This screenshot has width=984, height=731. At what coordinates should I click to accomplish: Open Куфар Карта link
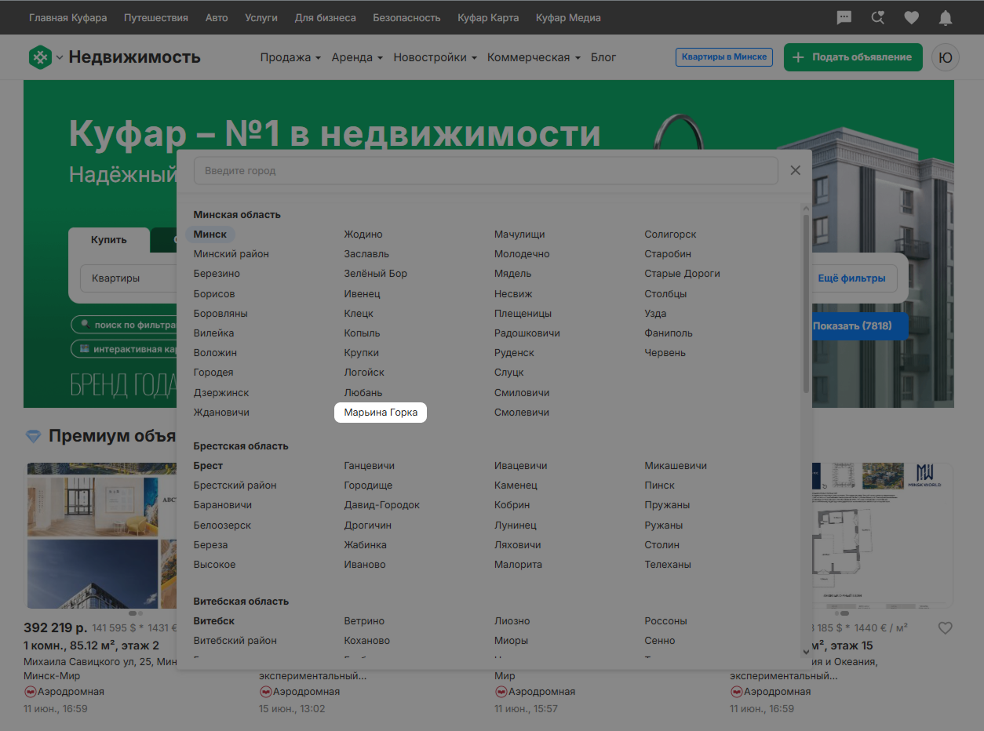coord(488,17)
